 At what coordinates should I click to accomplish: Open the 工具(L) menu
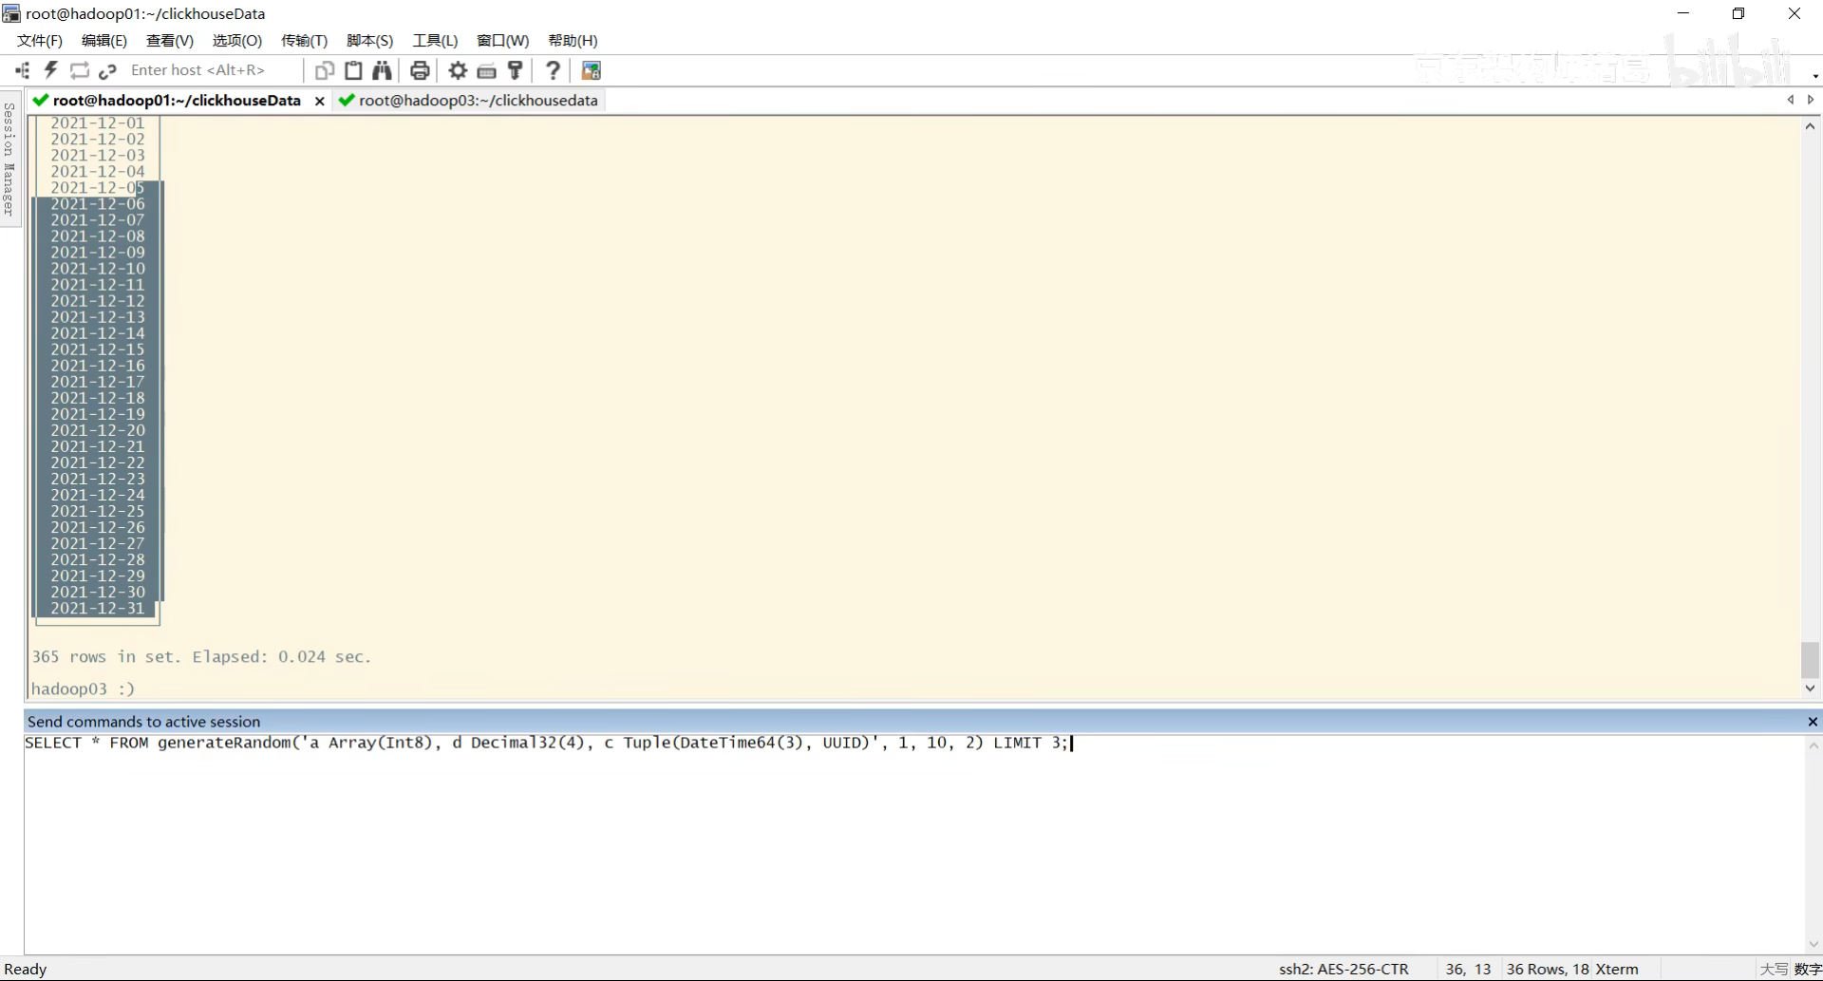point(436,41)
